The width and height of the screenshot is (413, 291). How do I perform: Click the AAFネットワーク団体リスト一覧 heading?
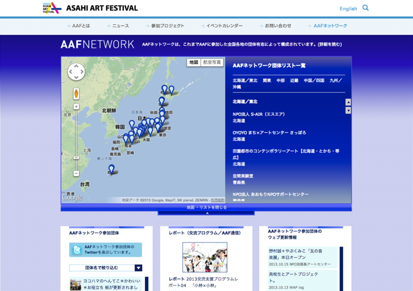[269, 66]
